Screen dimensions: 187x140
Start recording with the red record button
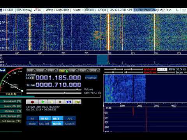[32, 102]
